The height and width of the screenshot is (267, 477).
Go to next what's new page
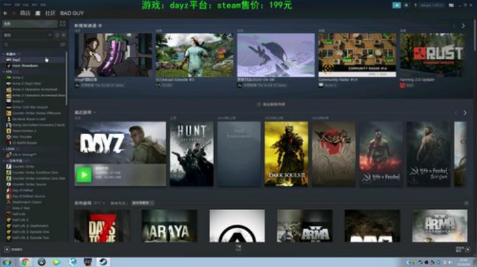pos(463,26)
